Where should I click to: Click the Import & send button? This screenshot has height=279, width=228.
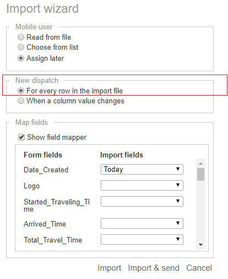click(154, 268)
